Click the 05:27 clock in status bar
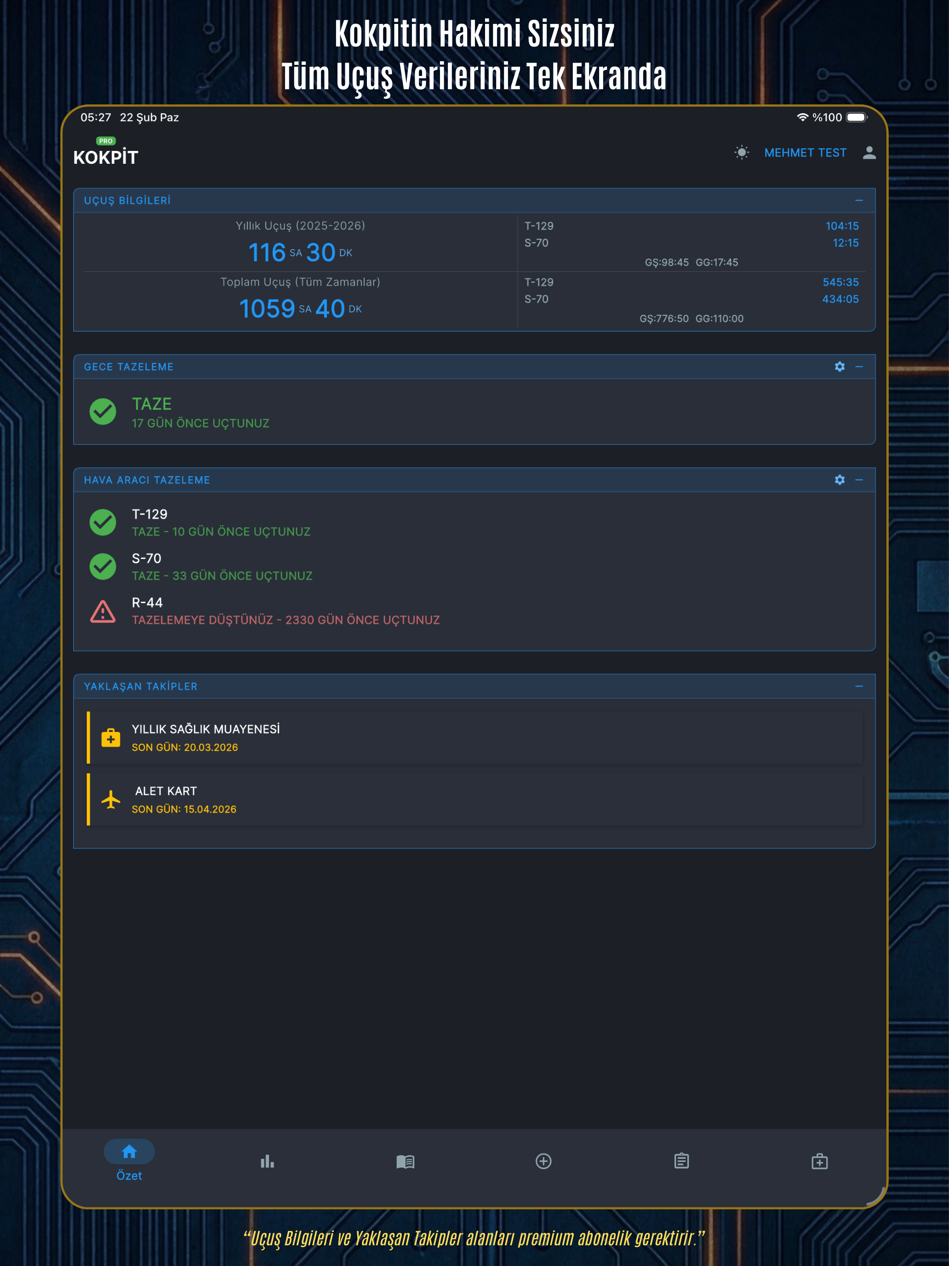 (x=96, y=117)
